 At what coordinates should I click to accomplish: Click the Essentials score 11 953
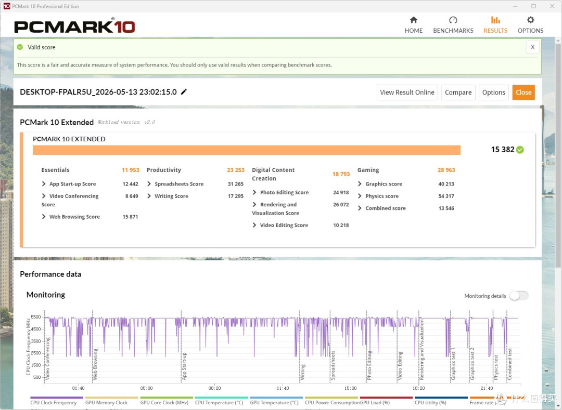click(x=131, y=170)
